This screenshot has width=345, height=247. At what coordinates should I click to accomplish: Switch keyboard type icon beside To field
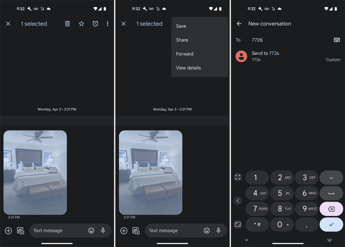tap(337, 40)
